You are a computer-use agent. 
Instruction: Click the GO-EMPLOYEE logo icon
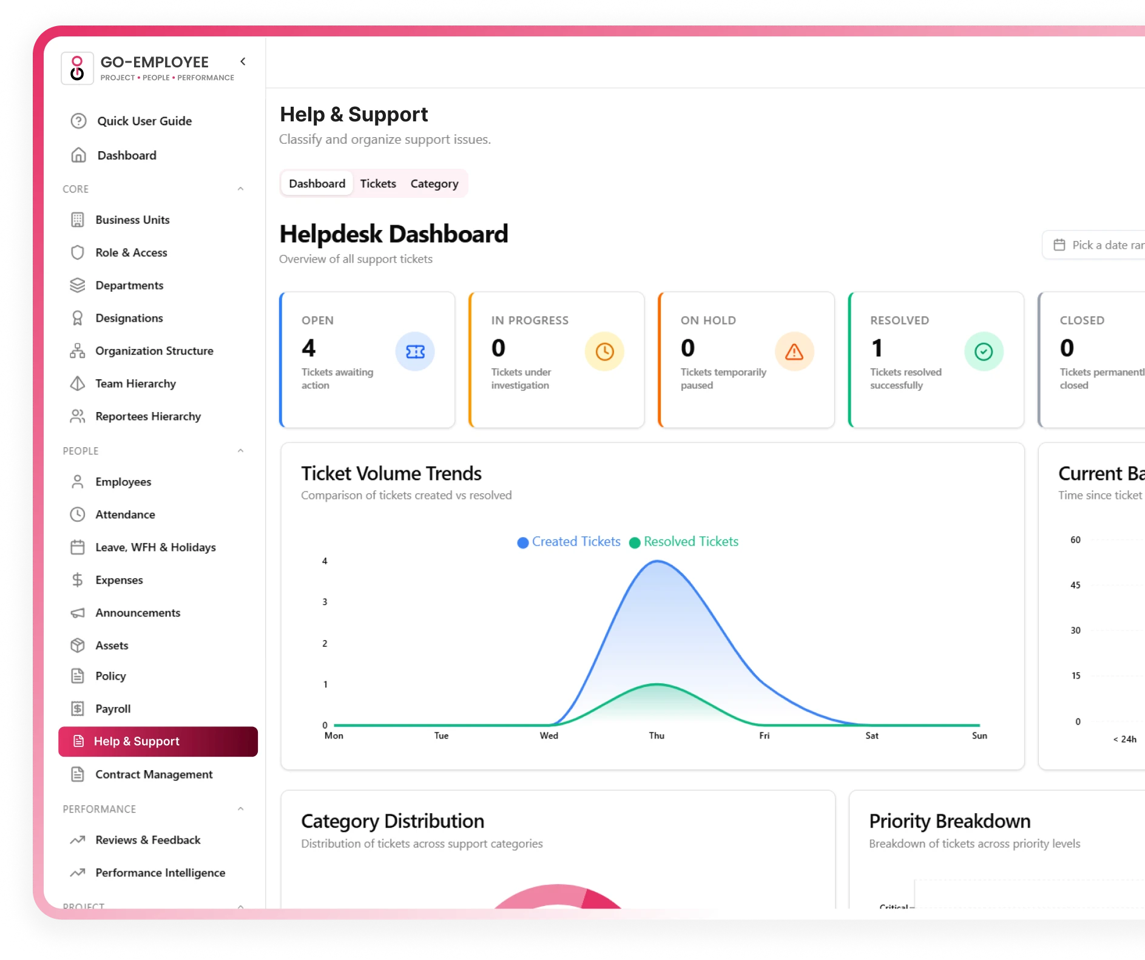click(x=77, y=68)
